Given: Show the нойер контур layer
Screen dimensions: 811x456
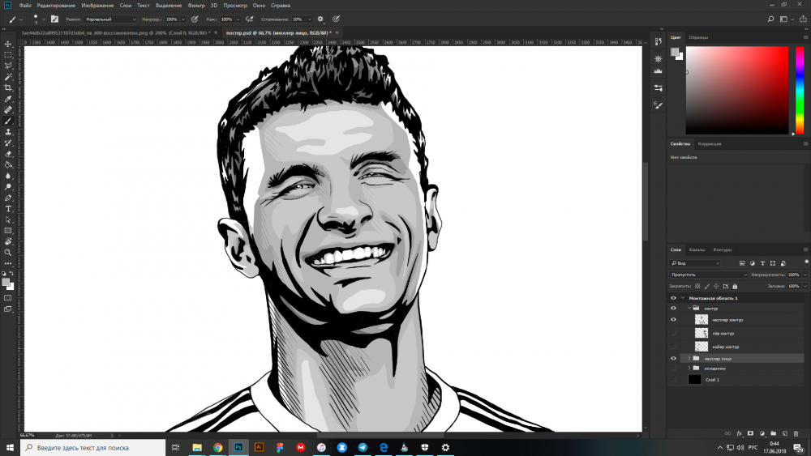Looking at the screenshot, I should click(673, 347).
